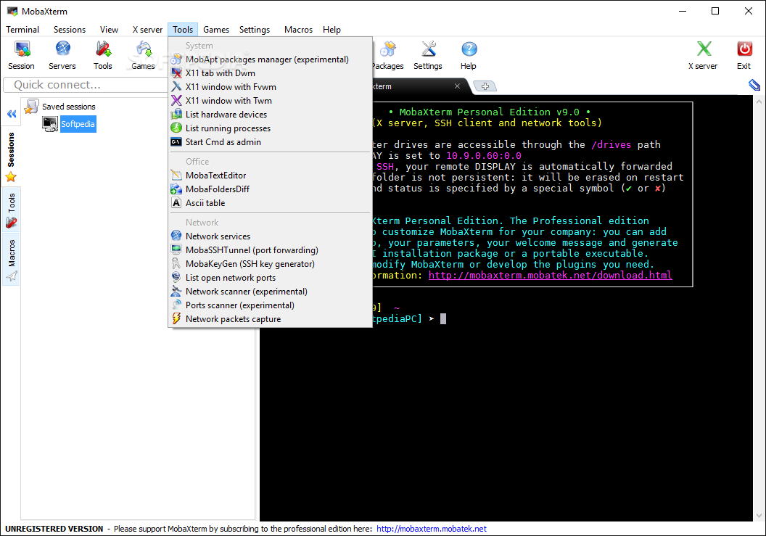Choose X11 window with Fvwm
Screen dimensions: 766x536
coord(270,87)
